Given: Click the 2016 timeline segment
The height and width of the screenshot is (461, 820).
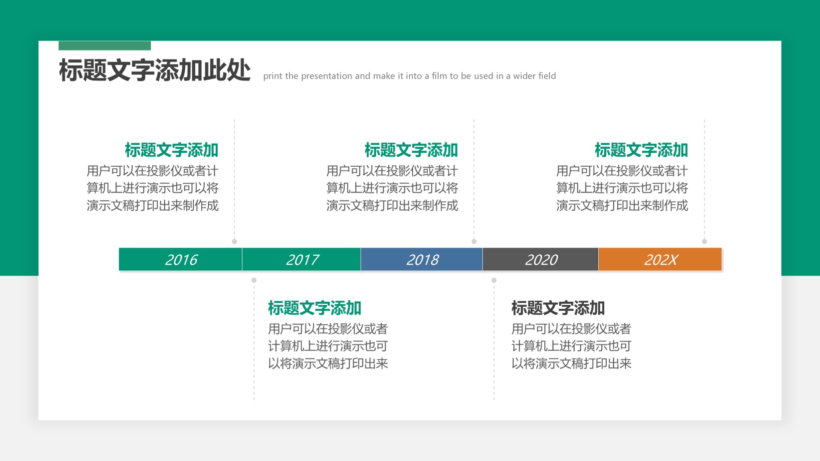Looking at the screenshot, I should click(180, 259).
